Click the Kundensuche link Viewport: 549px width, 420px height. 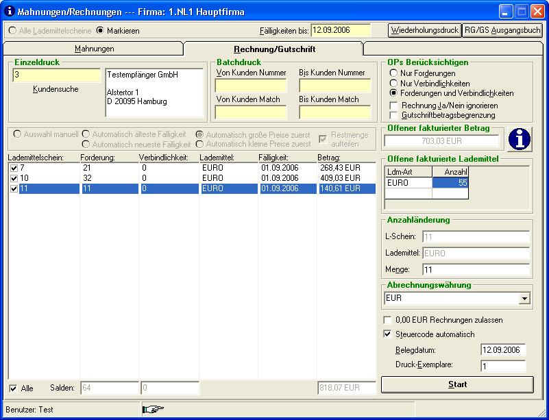pos(56,89)
